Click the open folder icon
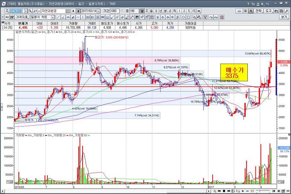This screenshot has width=291, height=194. 276,11
